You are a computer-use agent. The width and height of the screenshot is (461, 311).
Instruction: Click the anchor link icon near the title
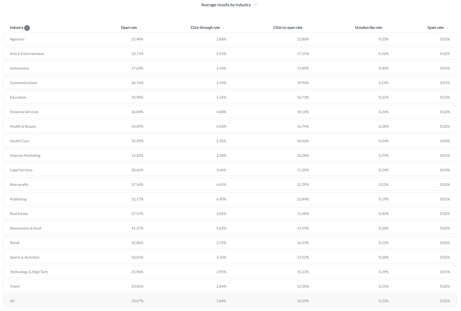pyautogui.click(x=256, y=5)
